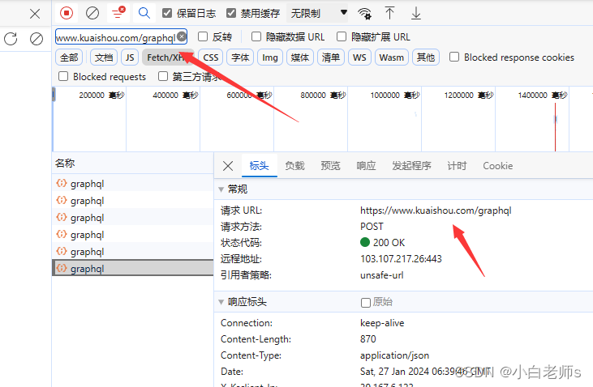
Task: Select the third graphql request
Action: click(133, 218)
